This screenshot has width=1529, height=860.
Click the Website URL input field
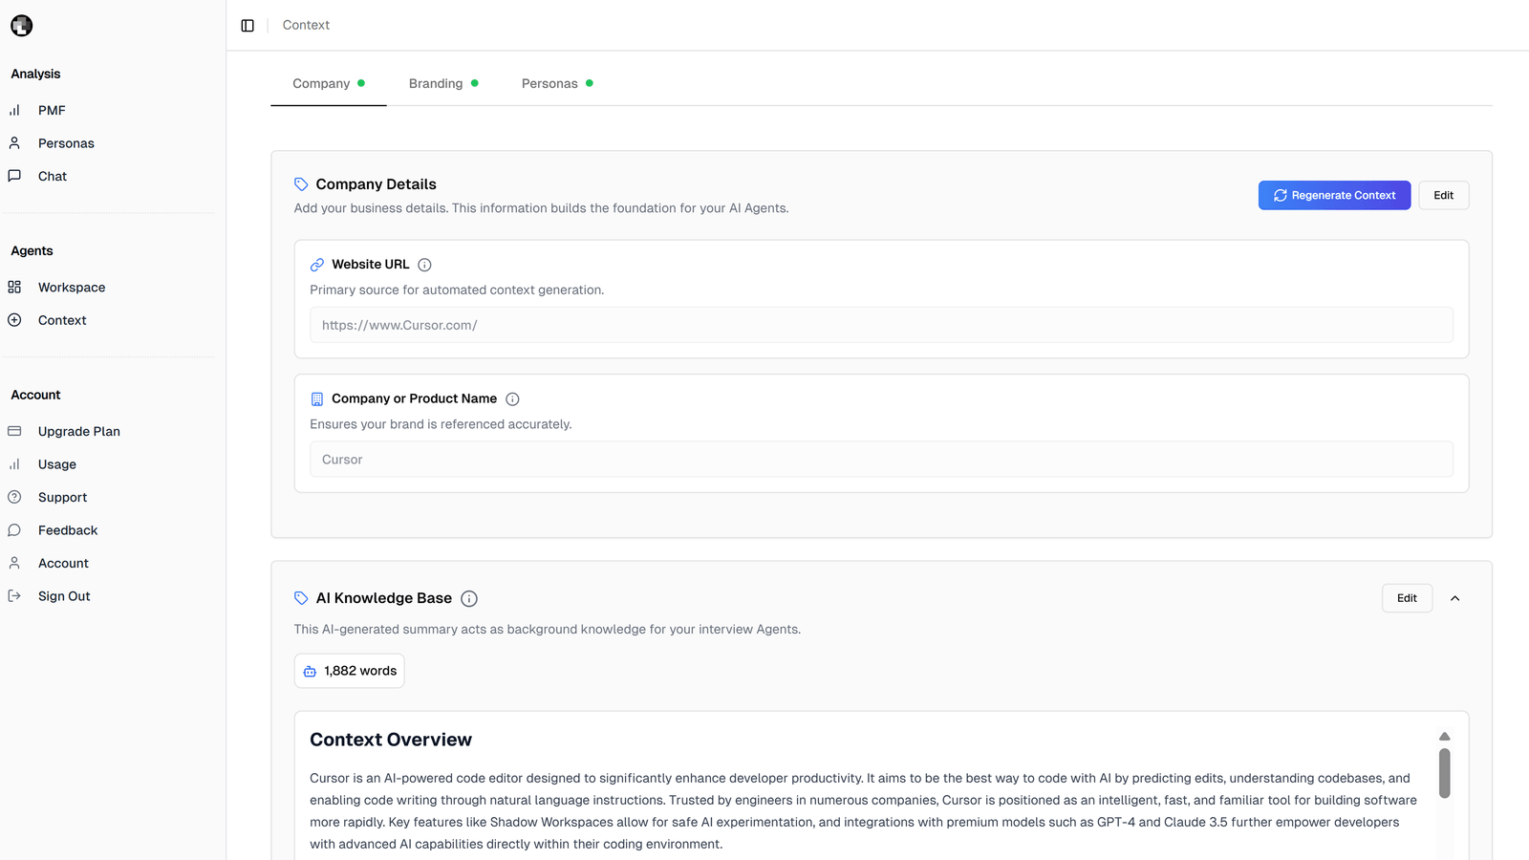tap(881, 325)
